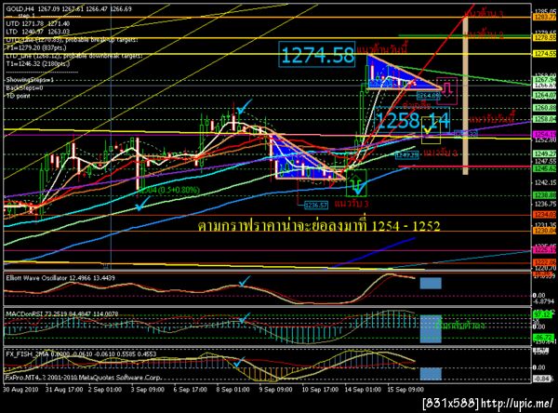Viewport: 558px width, 413px height.
Task: Click the orange 1283.77 price label
Action: [544, 17]
